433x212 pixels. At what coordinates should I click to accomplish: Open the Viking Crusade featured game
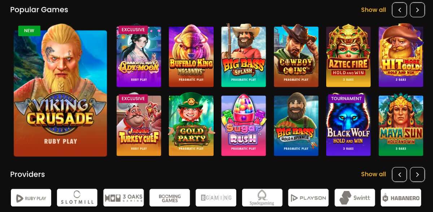tap(60, 94)
